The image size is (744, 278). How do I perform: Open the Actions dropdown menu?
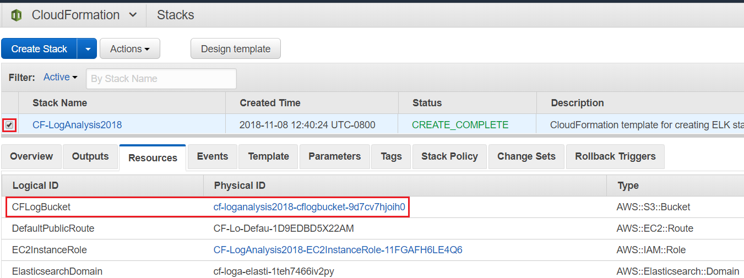click(130, 48)
